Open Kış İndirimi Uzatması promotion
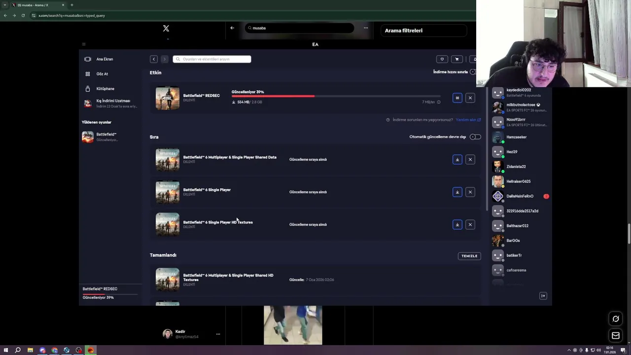The height and width of the screenshot is (355, 631). pyautogui.click(x=110, y=103)
